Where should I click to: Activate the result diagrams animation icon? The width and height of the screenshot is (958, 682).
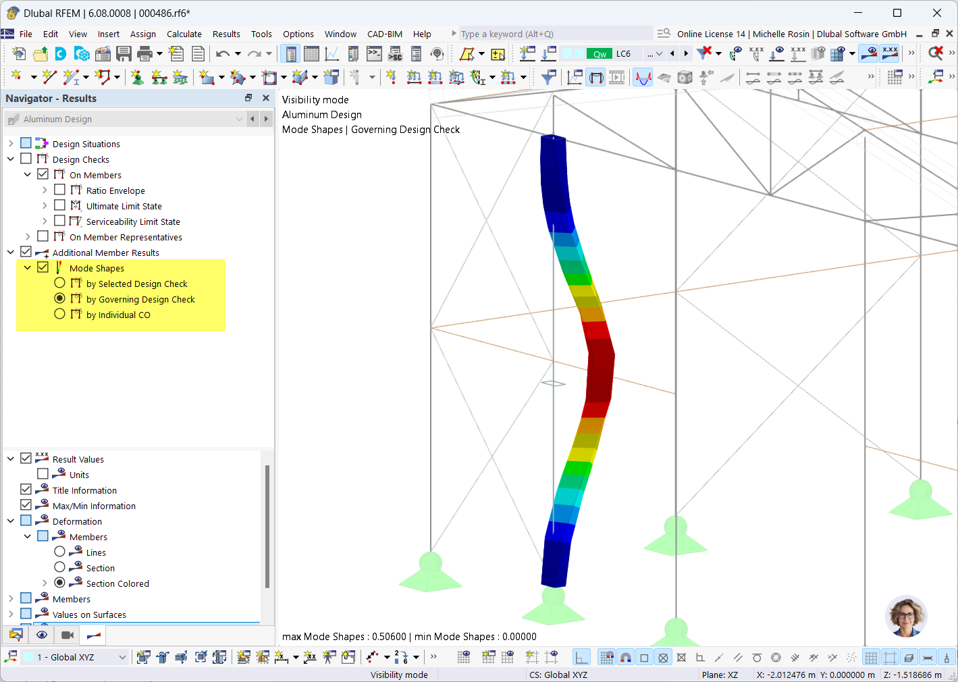pyautogui.click(x=616, y=77)
